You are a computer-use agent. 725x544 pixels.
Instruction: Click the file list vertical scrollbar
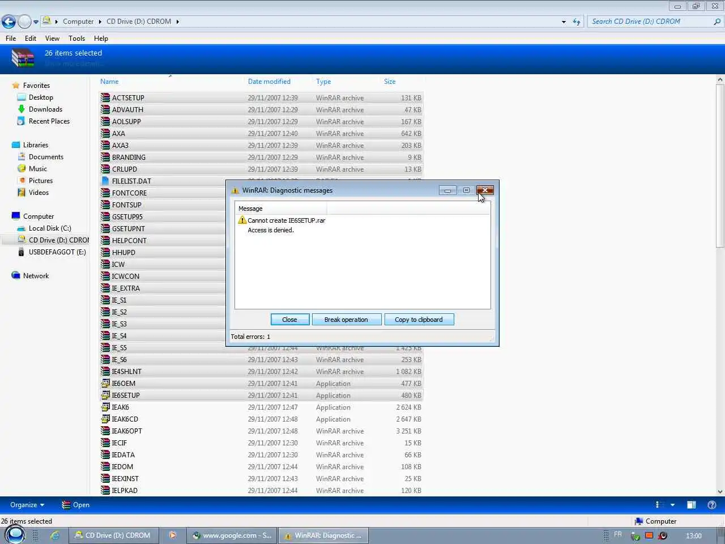pos(720,165)
